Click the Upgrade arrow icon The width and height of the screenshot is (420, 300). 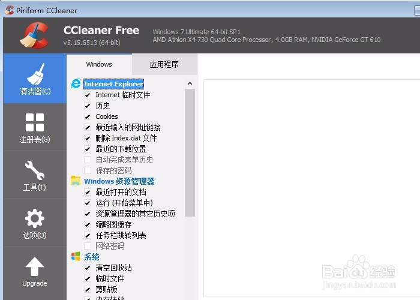(x=35, y=266)
